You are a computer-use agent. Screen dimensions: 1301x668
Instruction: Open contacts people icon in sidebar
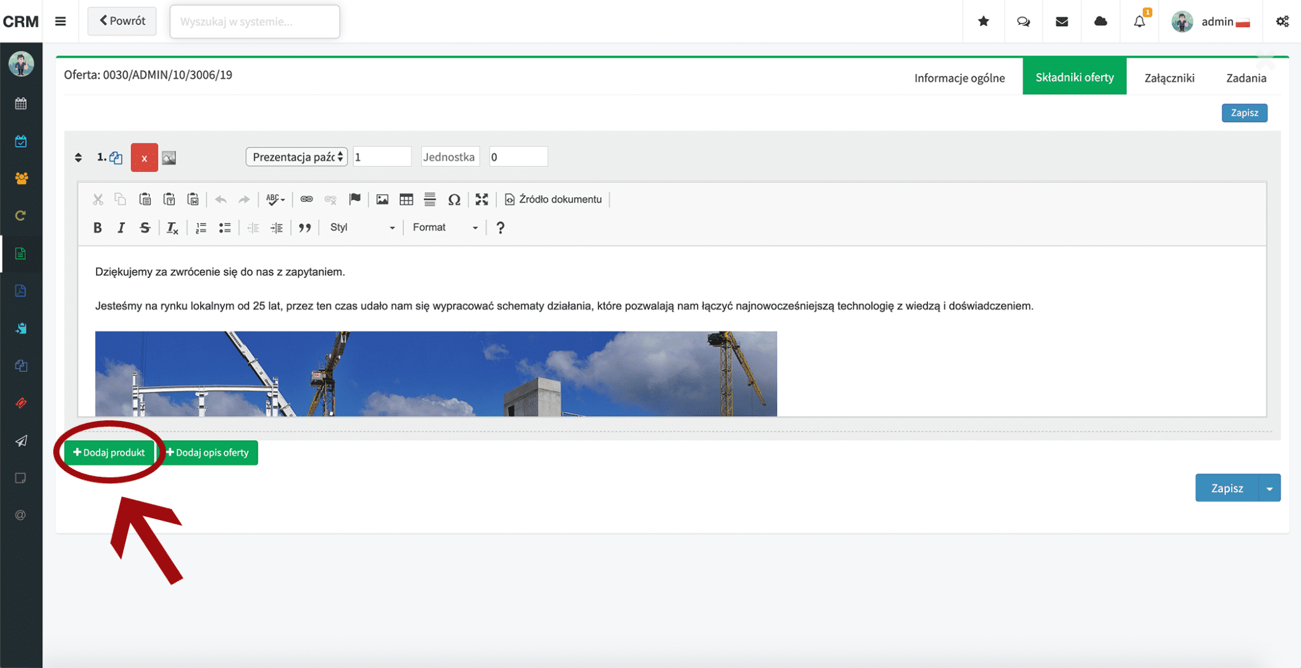[x=21, y=178]
